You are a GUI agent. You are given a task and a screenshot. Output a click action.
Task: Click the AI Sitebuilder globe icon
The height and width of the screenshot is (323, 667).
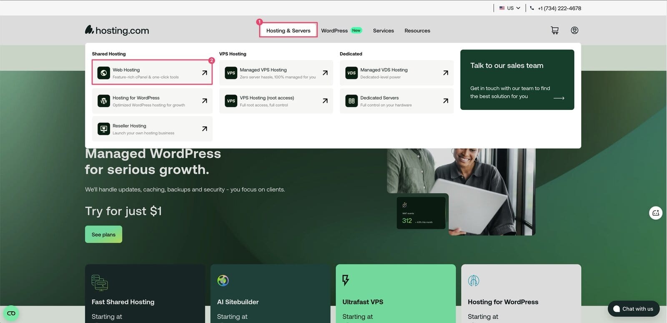click(223, 281)
